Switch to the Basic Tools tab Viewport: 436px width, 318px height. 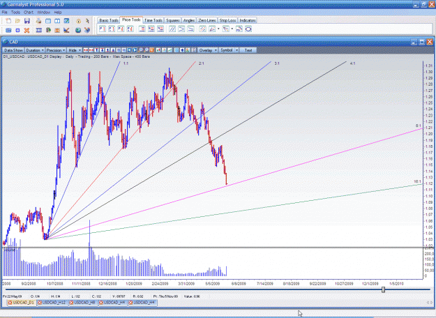[x=109, y=20]
